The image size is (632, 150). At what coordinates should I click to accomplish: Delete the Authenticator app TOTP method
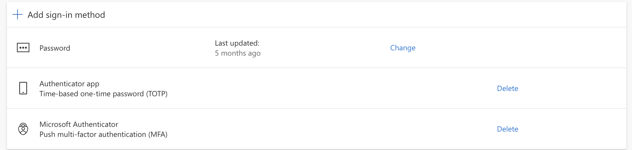click(x=507, y=88)
